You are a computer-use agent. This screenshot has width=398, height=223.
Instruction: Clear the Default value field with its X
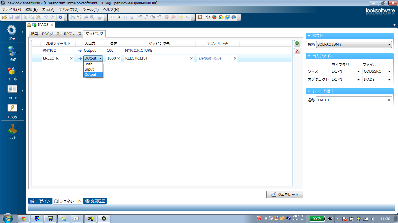pos(235,58)
